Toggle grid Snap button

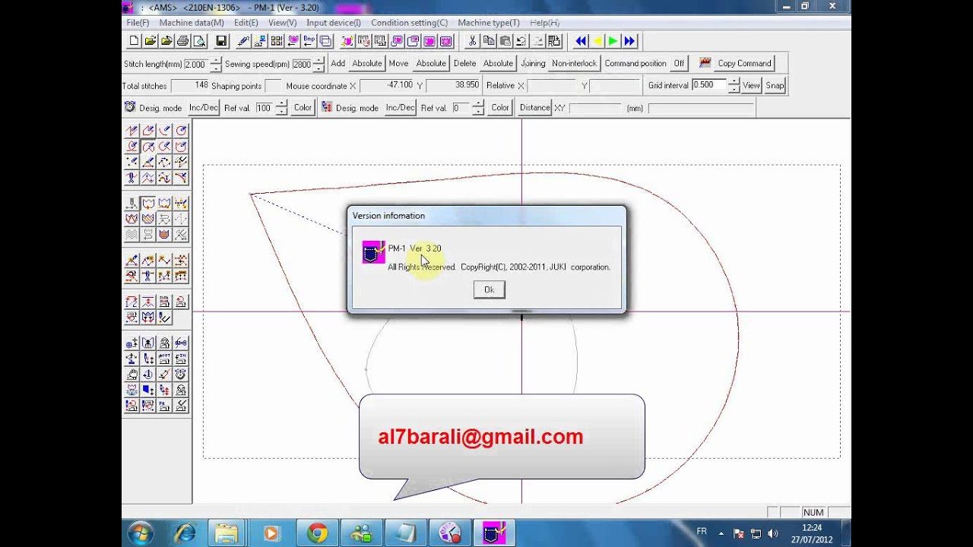[x=775, y=85]
